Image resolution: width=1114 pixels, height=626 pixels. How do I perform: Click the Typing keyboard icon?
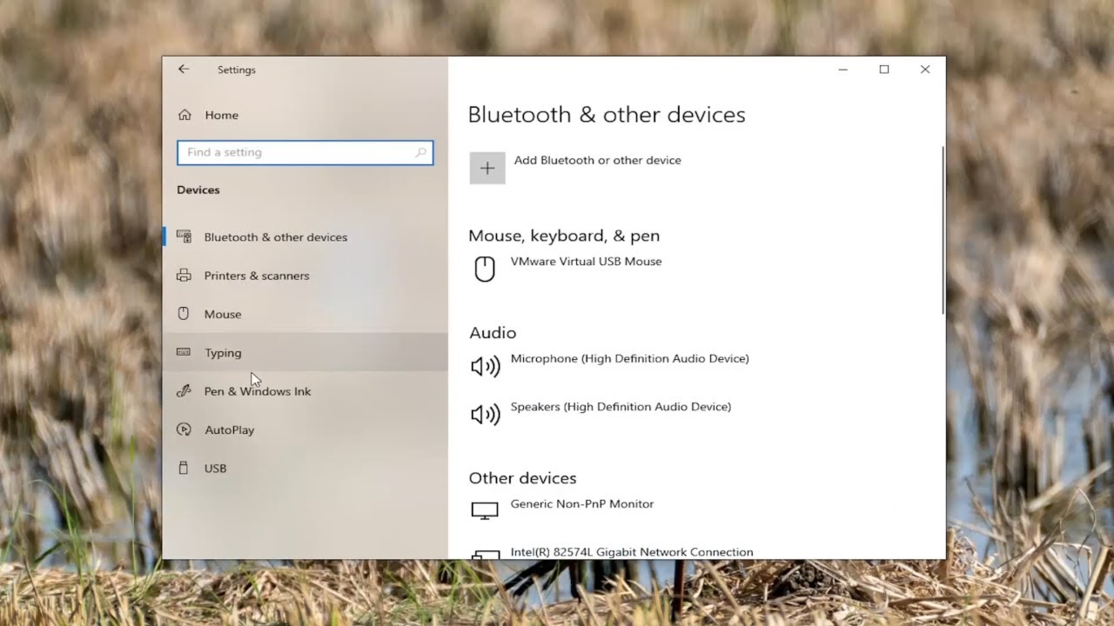pos(184,352)
